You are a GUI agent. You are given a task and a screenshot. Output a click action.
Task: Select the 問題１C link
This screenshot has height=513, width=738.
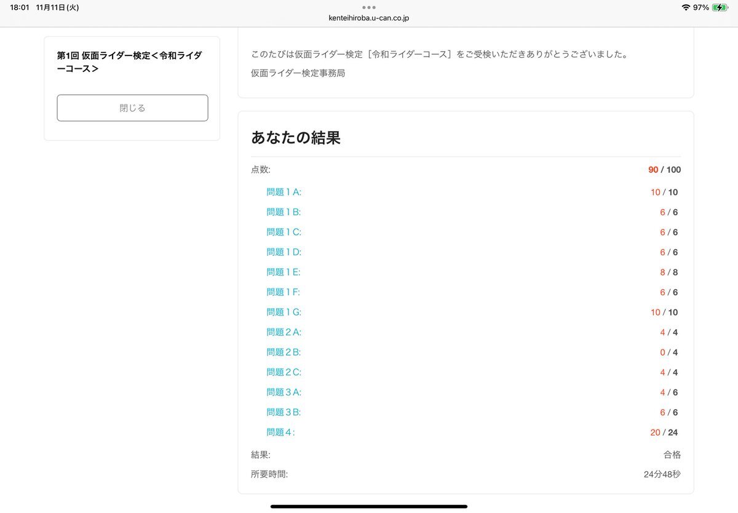pos(284,232)
